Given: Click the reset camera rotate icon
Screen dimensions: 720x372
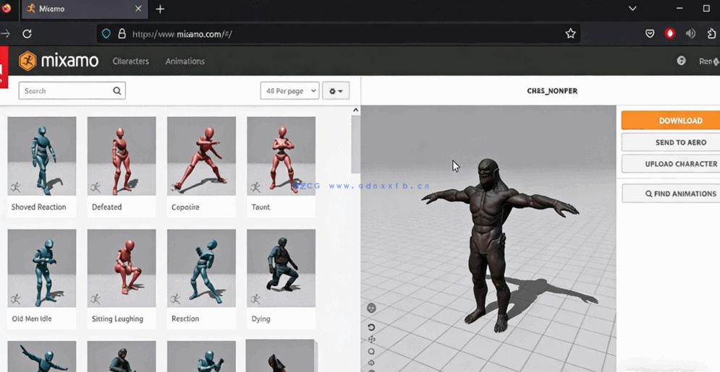Looking at the screenshot, I should 371,327.
